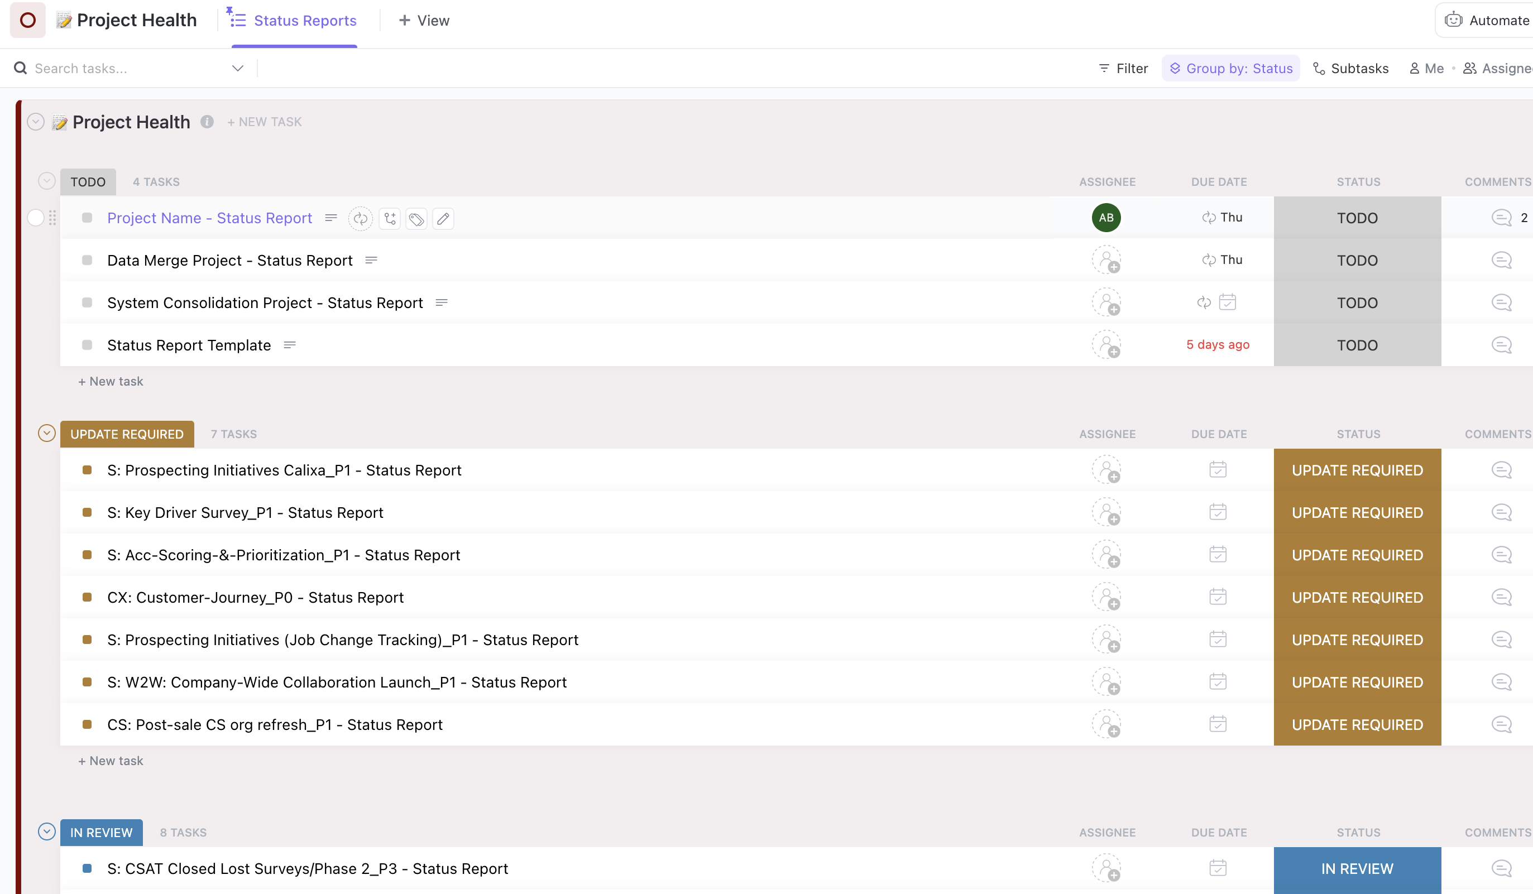
Task: Open comments for Project Name - Status Report
Action: [1501, 218]
